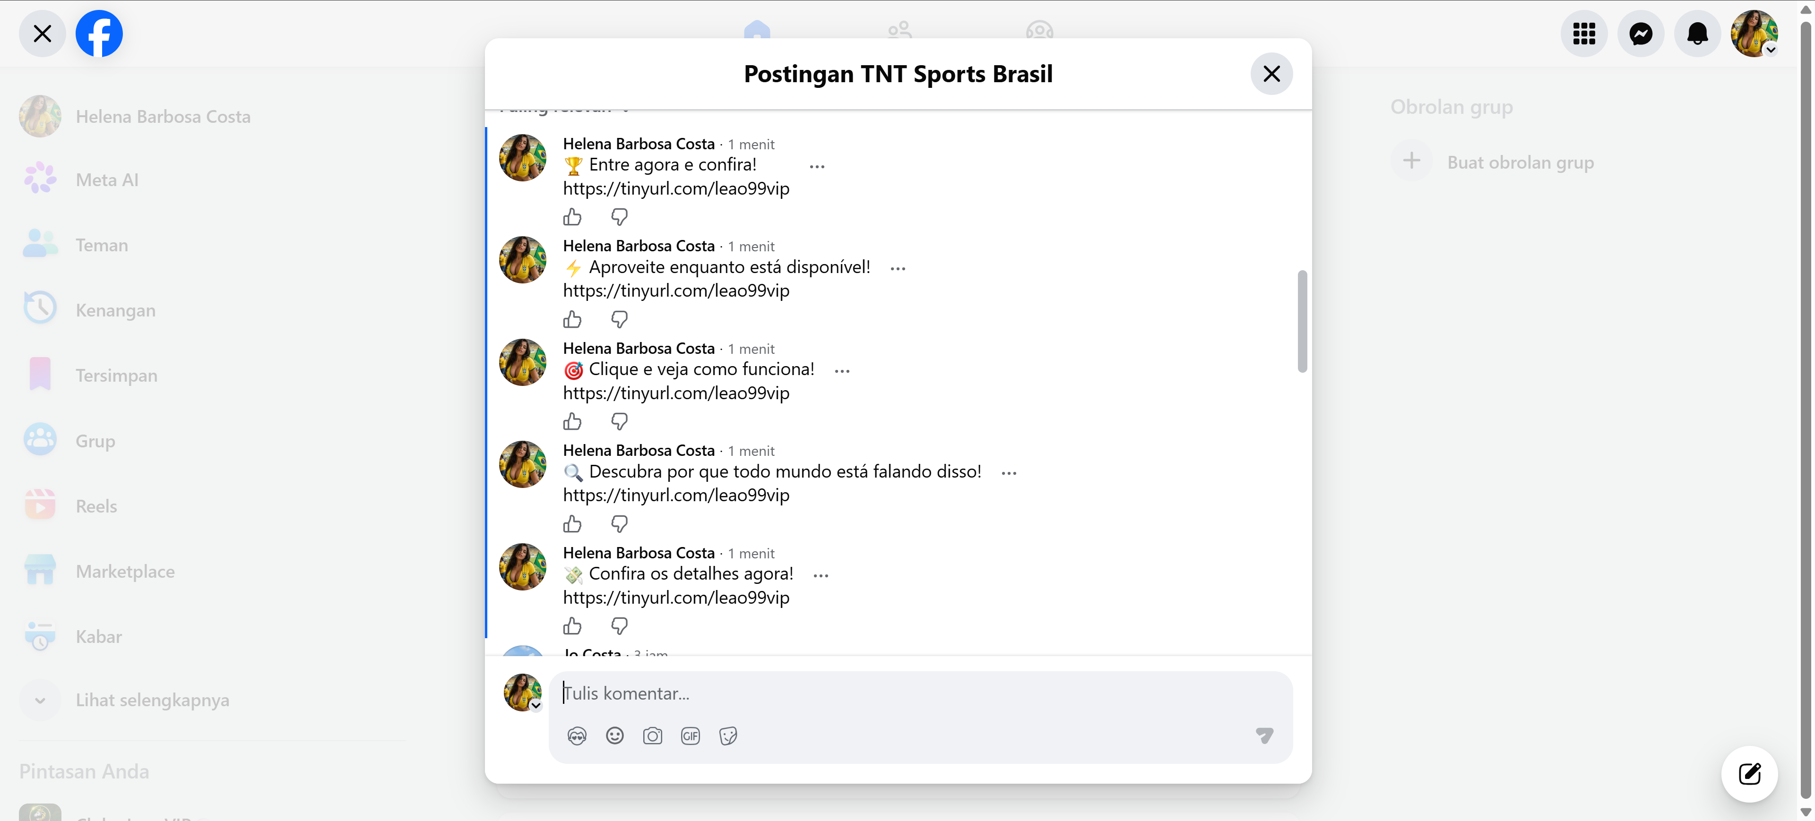1815x821 pixels.
Task: Open the apps grid menu
Action: [x=1584, y=34]
